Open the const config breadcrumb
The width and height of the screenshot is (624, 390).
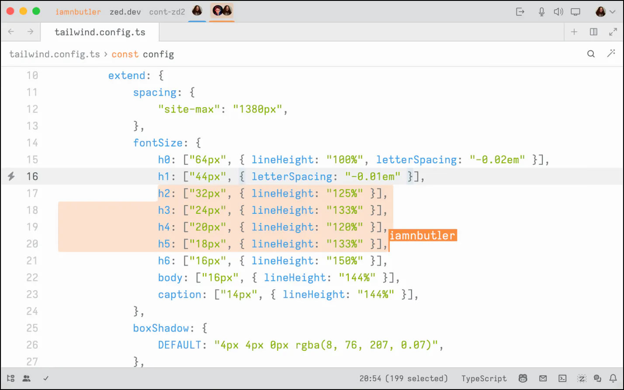pyautogui.click(x=142, y=54)
